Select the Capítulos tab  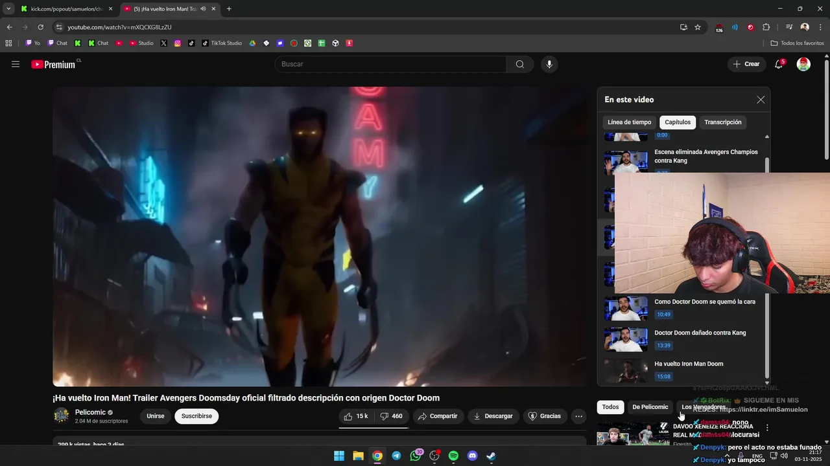[678, 122]
